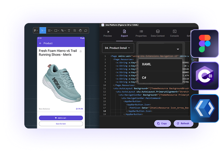
Task: Click the </AppBarButton> closing tag line
Action: click(133, 114)
